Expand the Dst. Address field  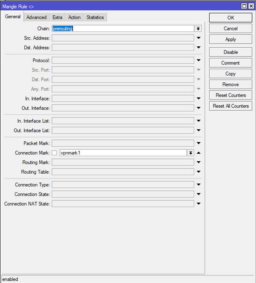[199, 48]
